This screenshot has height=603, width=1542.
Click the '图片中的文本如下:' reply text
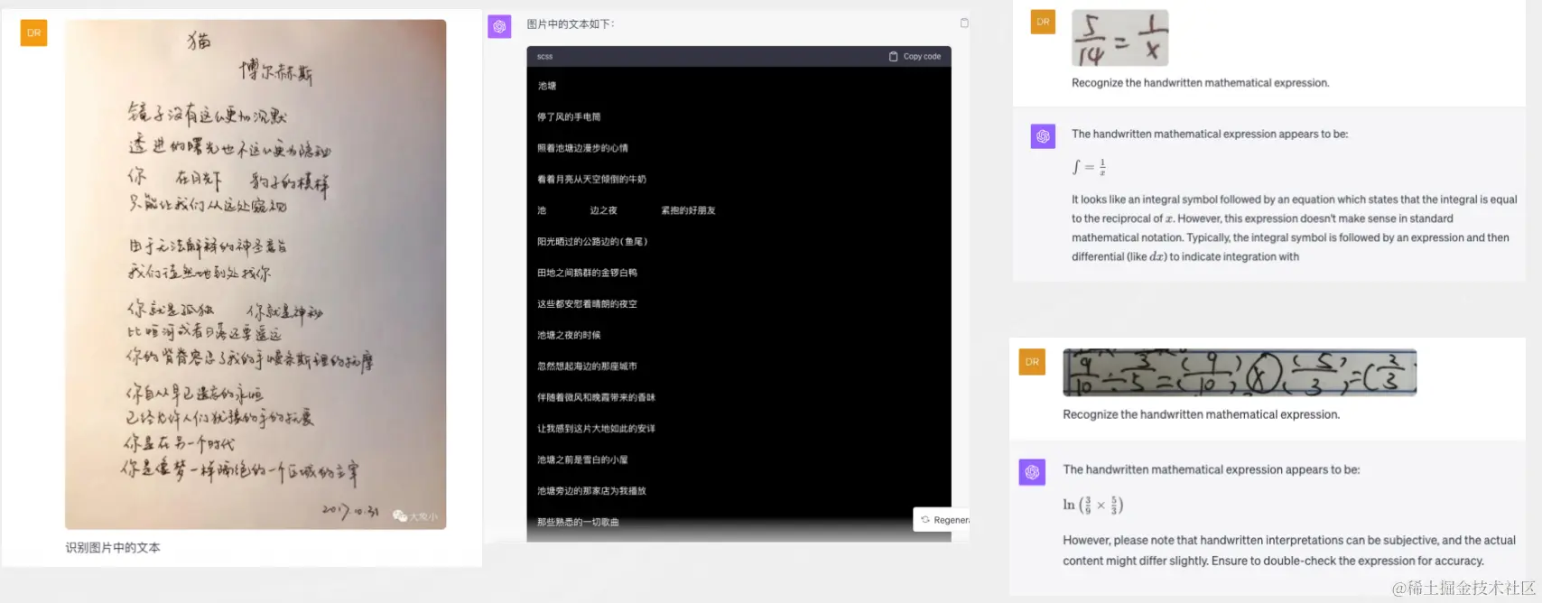[571, 24]
